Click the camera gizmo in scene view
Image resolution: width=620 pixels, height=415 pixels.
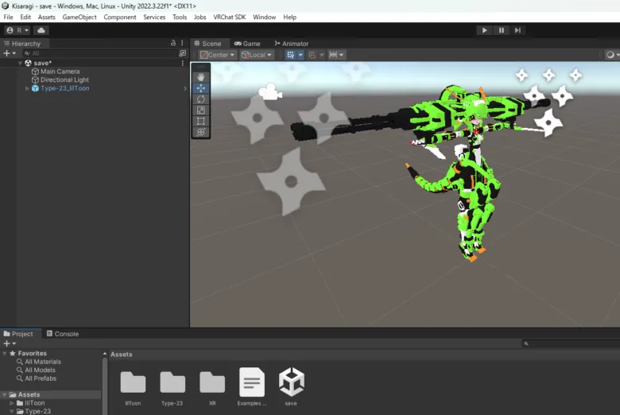[x=270, y=92]
